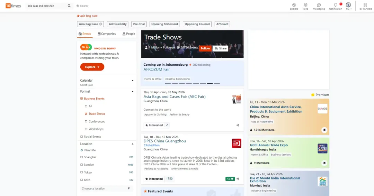The height and width of the screenshot is (196, 374).
Task: Open the Explore compass icon
Action: [294, 5]
